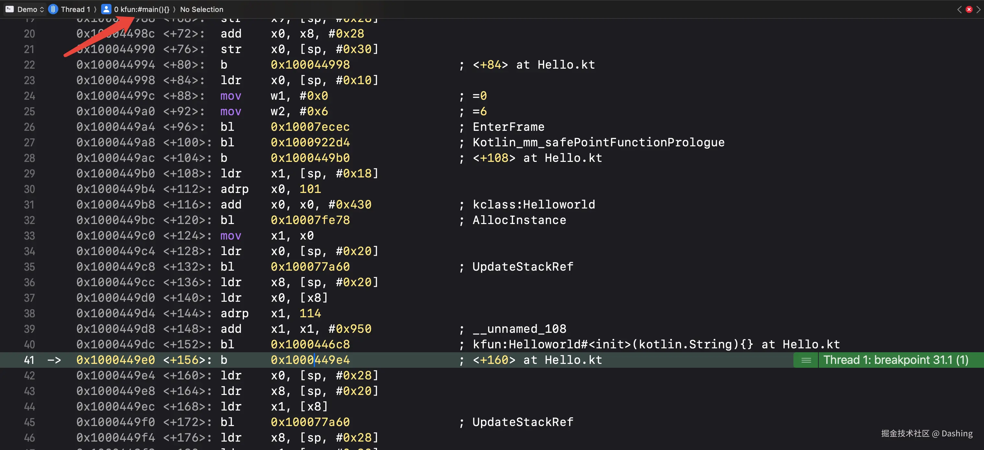This screenshot has height=450, width=984.
Task: Click the kfun:#main stack frame icon
Action: [x=106, y=9]
